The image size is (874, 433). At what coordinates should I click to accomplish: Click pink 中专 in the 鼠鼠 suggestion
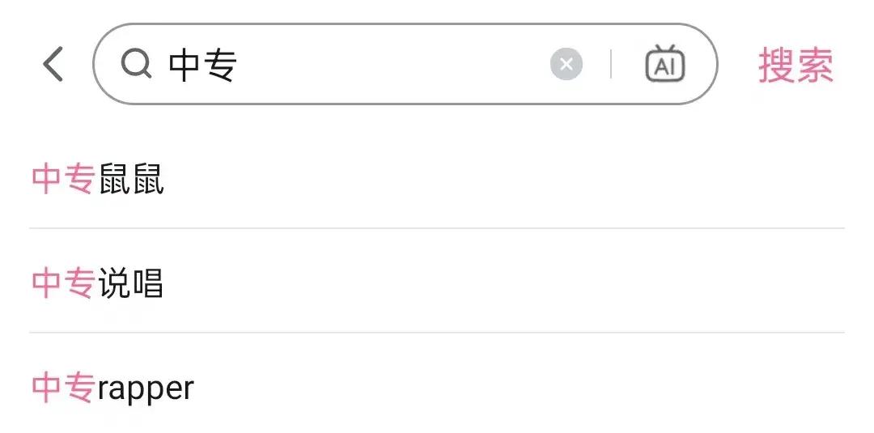63,179
